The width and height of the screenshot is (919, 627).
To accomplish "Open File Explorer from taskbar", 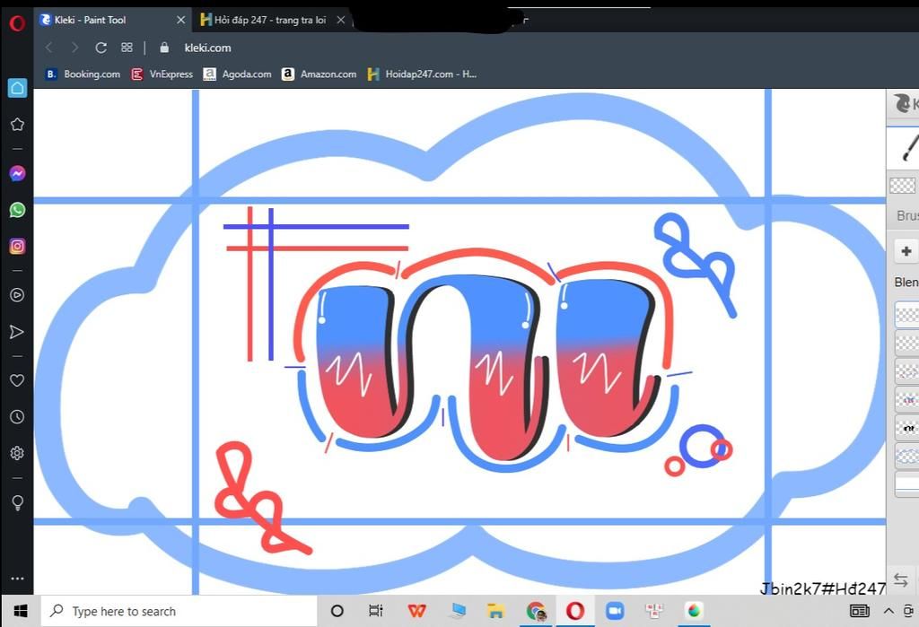I will click(495, 611).
